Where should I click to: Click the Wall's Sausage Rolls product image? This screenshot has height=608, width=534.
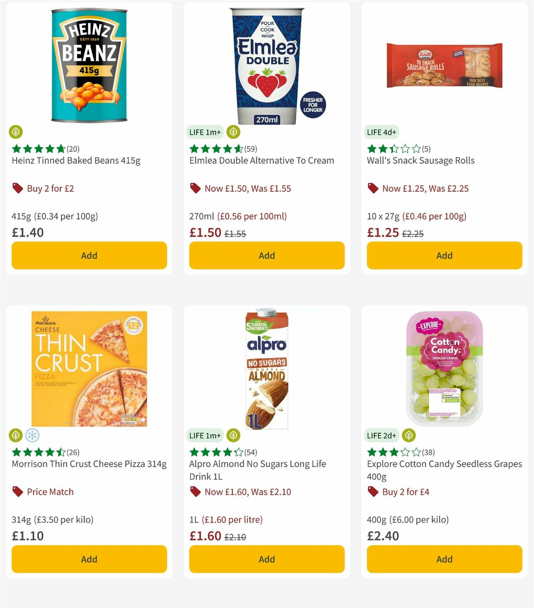point(443,65)
